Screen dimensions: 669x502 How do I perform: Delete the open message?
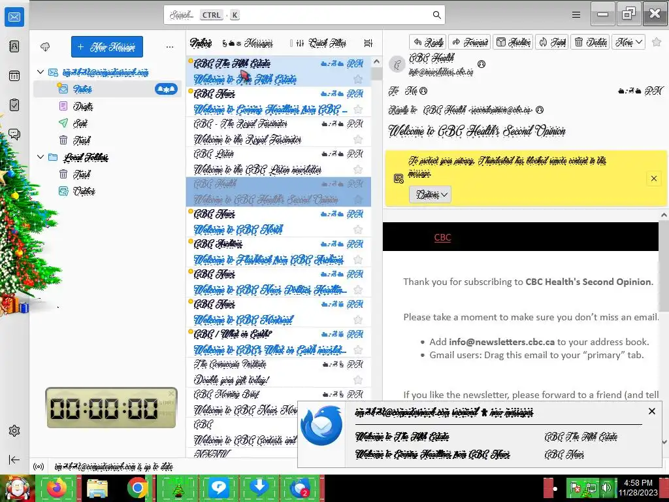click(x=591, y=42)
